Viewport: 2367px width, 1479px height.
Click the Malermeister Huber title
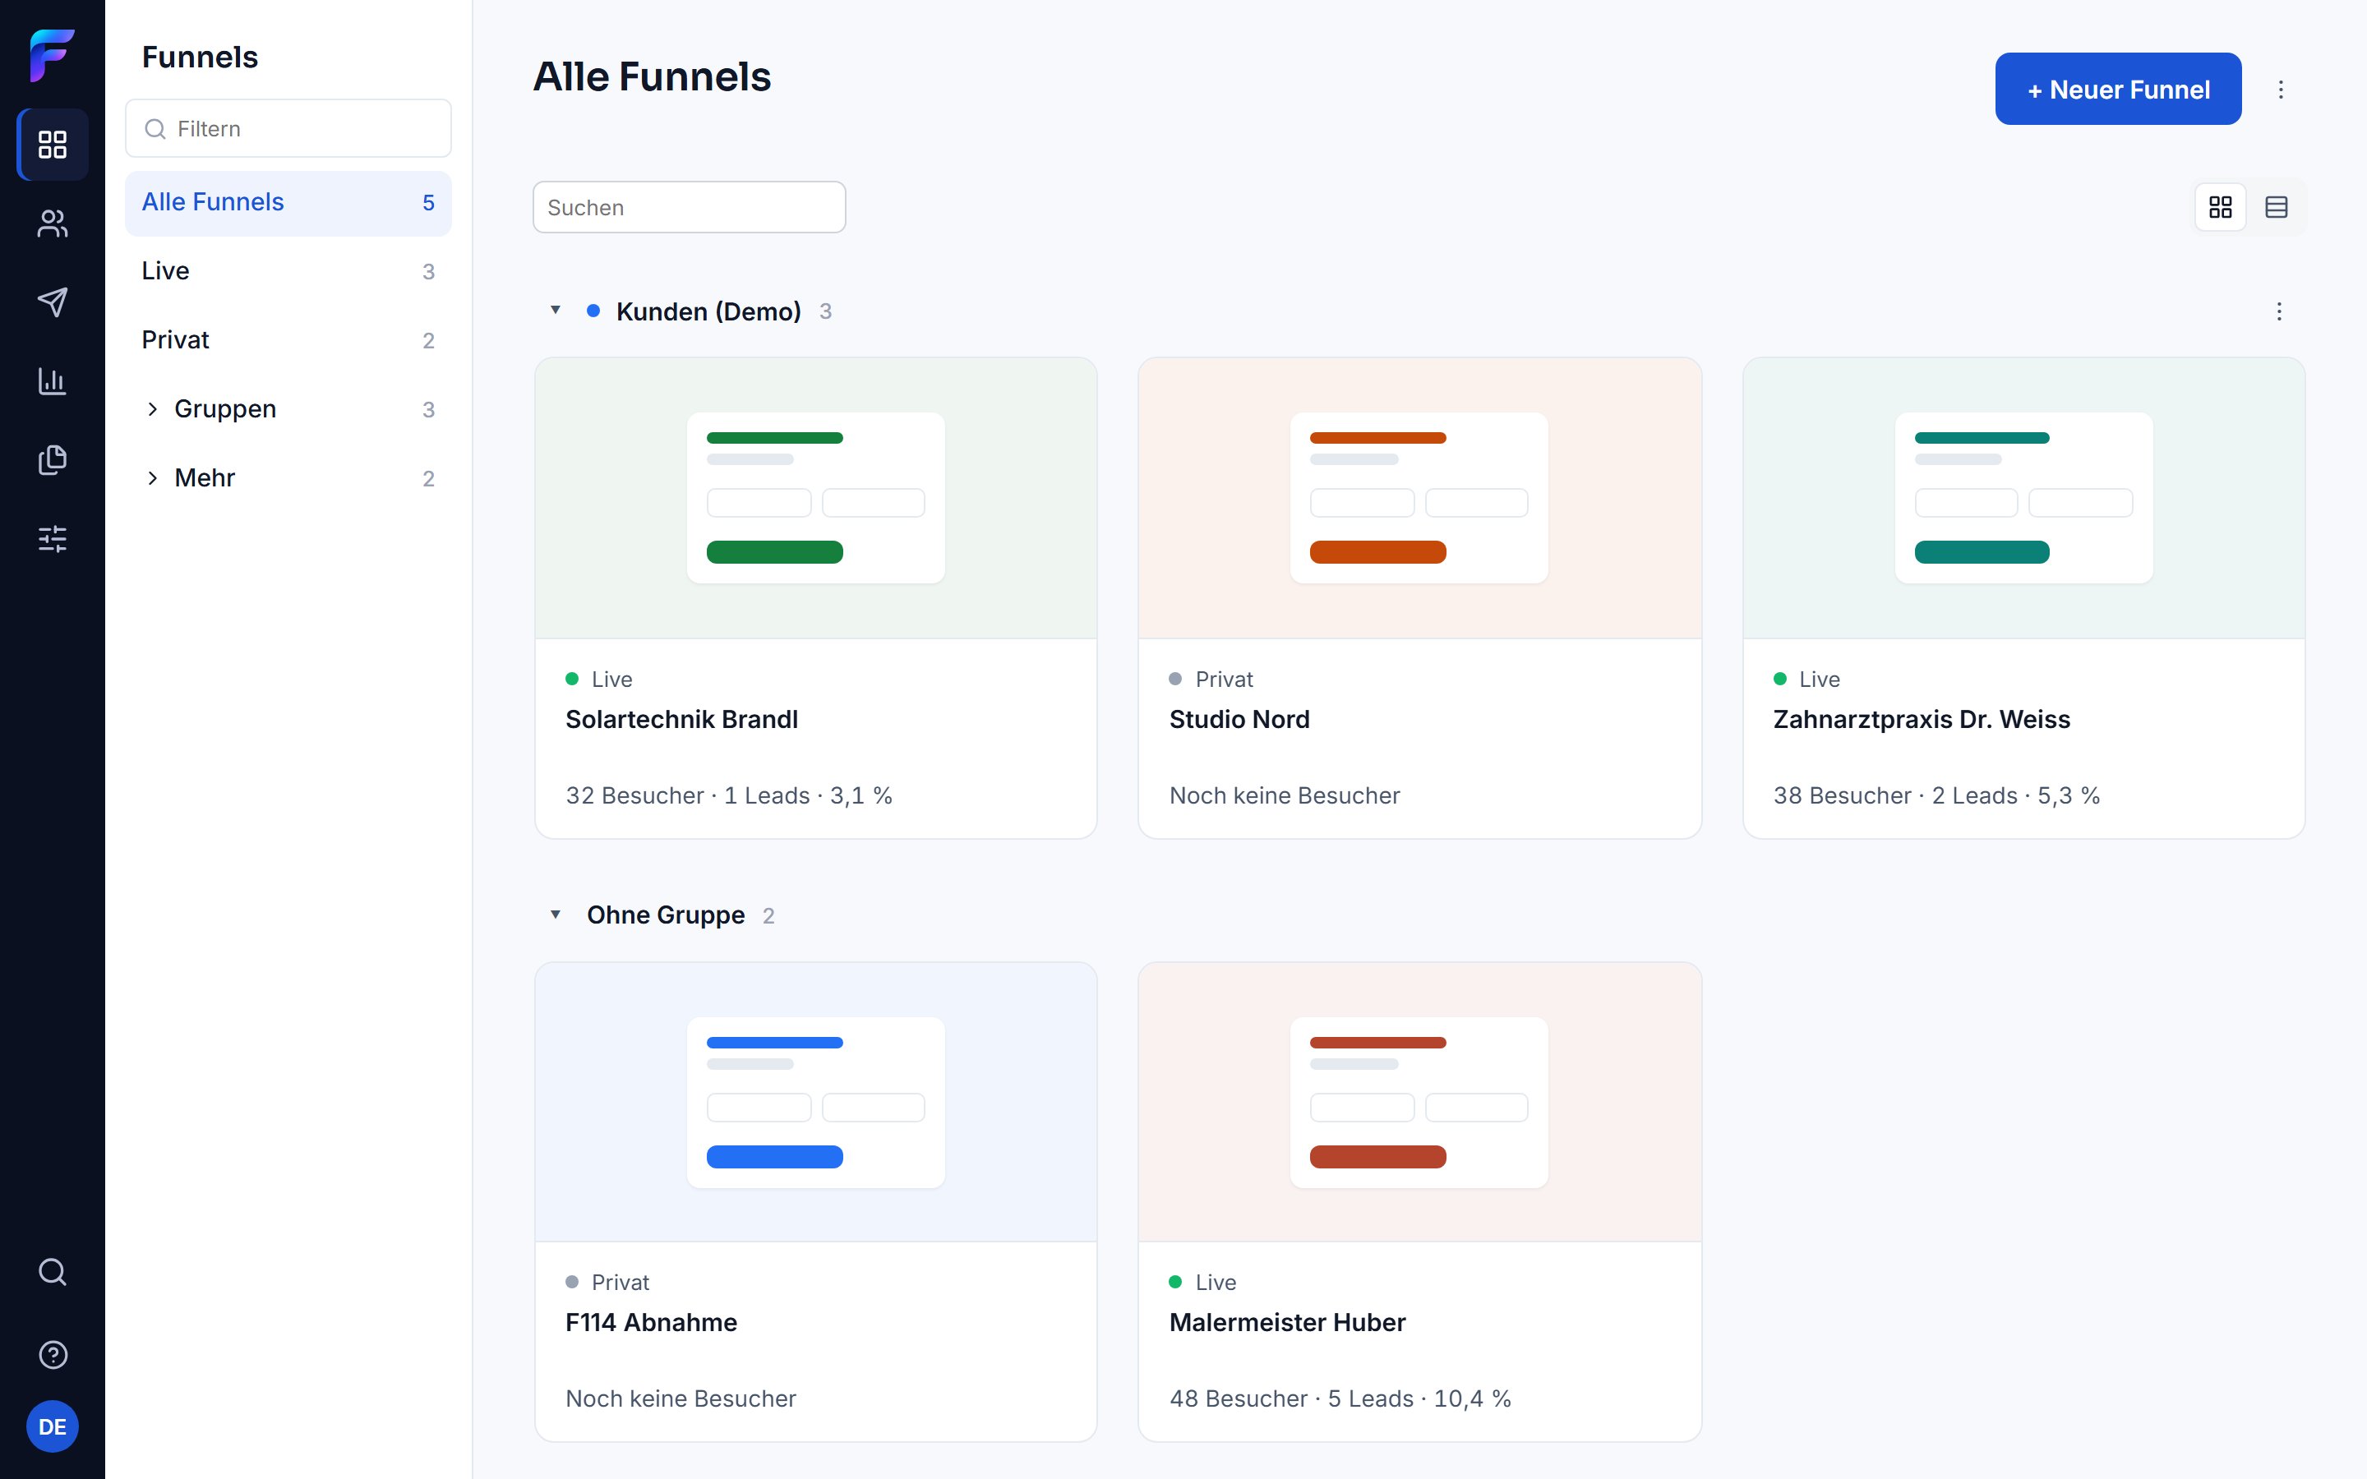(1287, 1323)
